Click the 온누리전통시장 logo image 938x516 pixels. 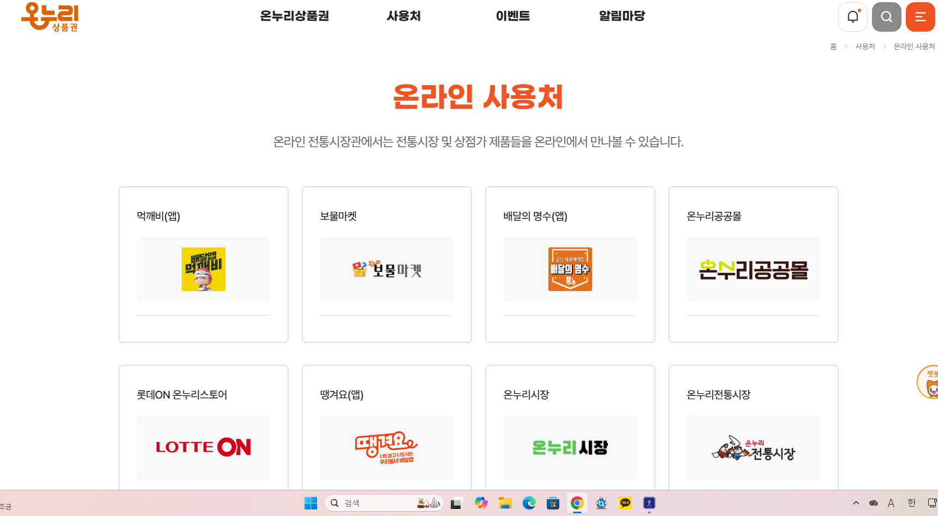754,448
